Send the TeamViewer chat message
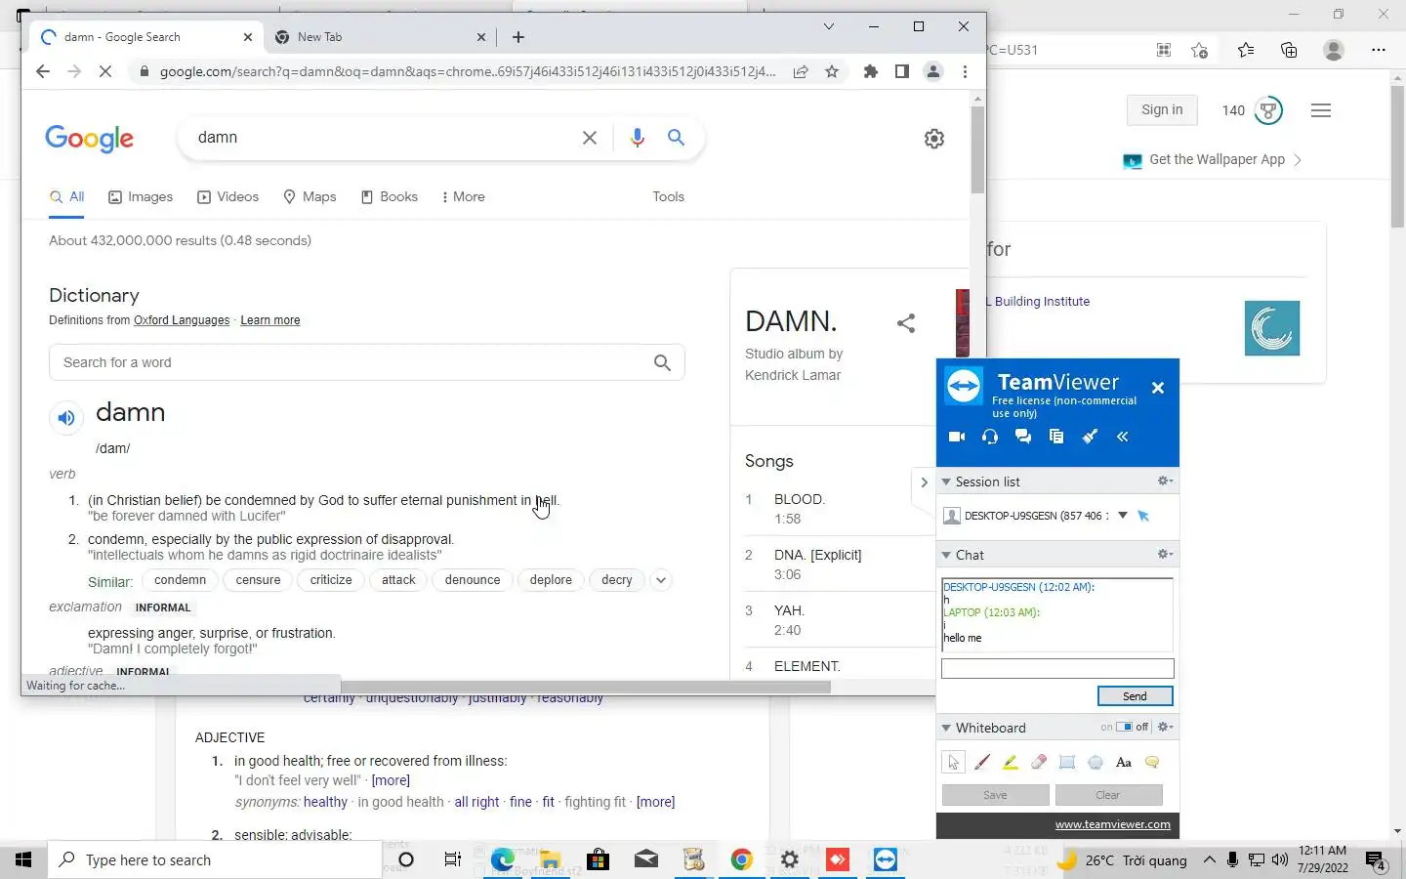Image resolution: width=1406 pixels, height=879 pixels. coord(1135,696)
